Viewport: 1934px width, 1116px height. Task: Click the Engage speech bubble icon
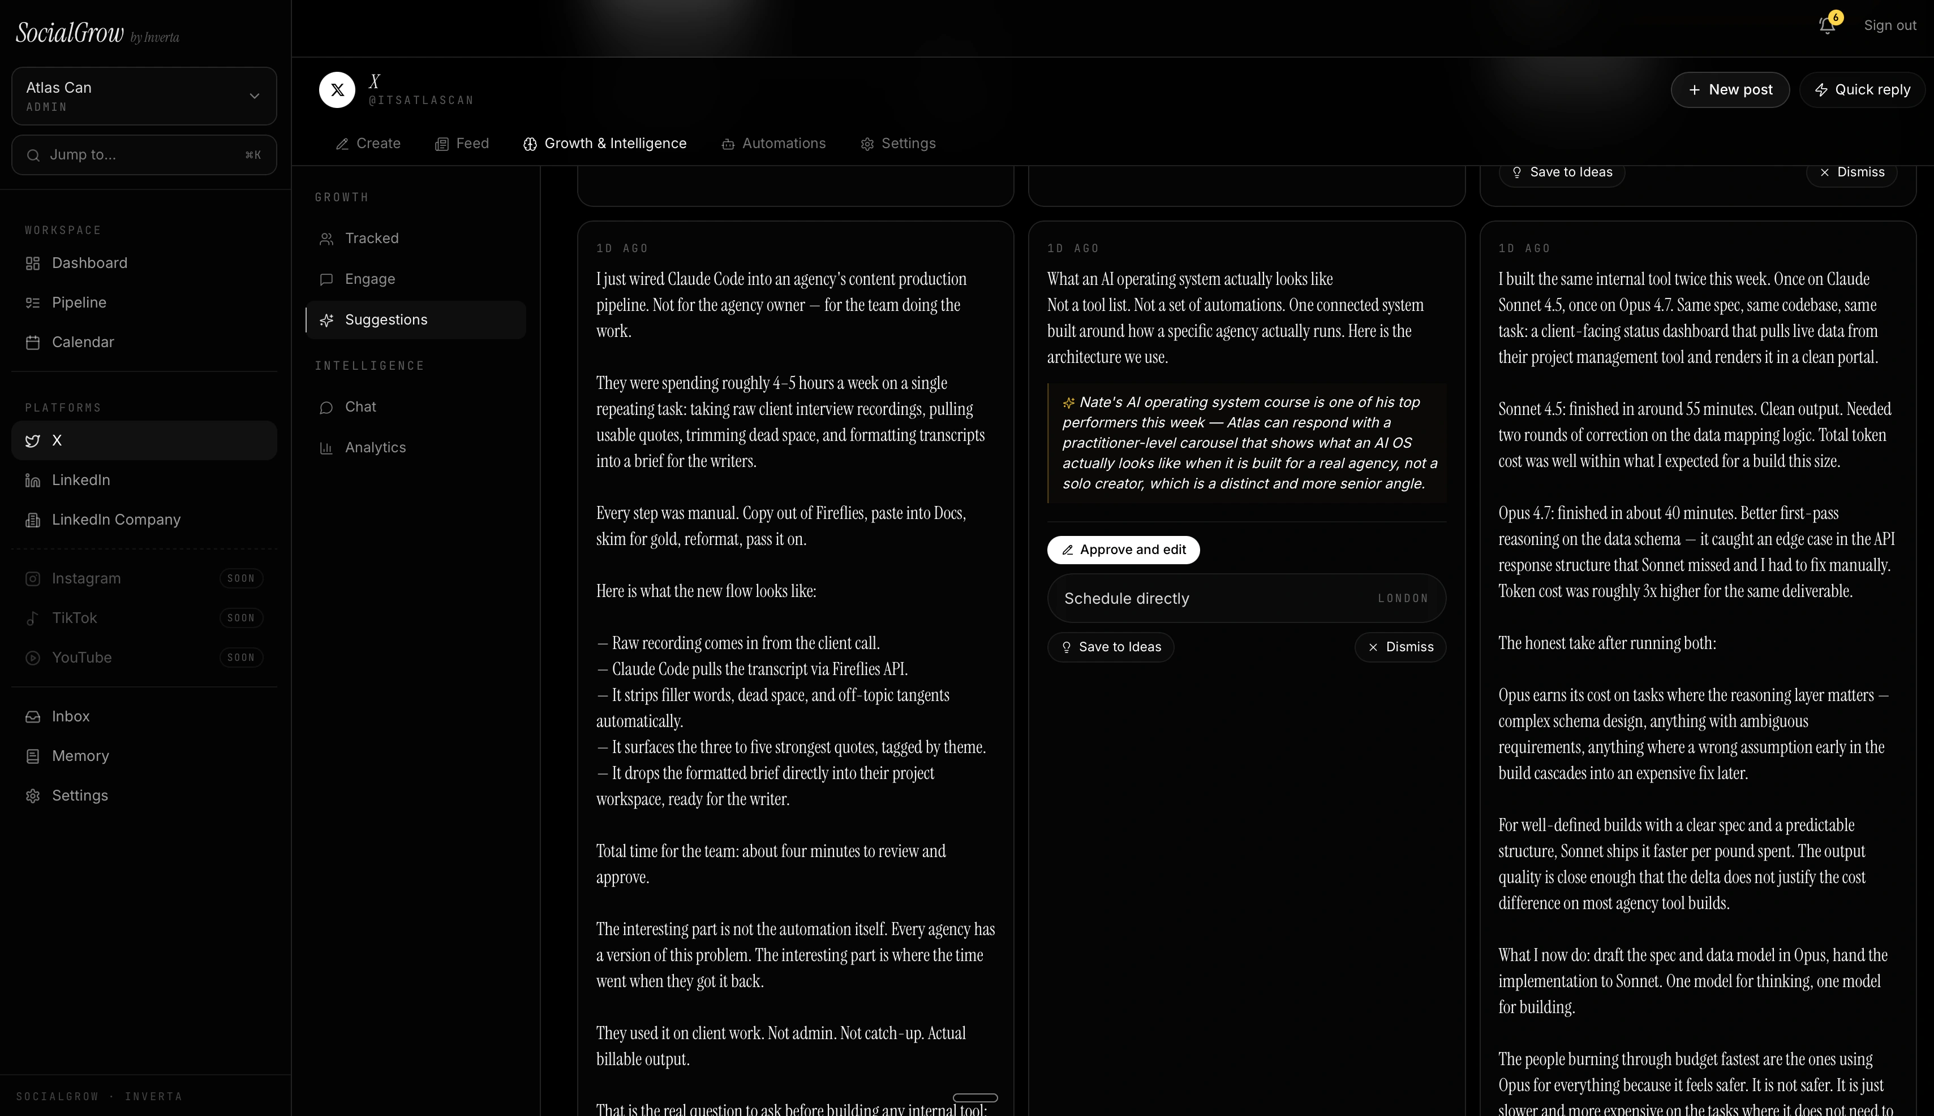pyautogui.click(x=326, y=280)
